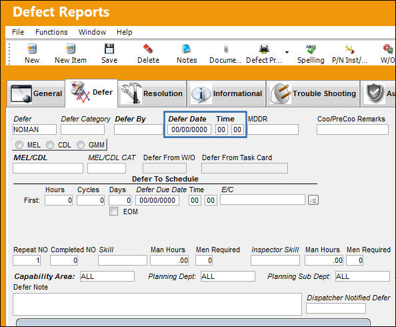
Task: Select the CDL radio button
Action: (x=50, y=145)
